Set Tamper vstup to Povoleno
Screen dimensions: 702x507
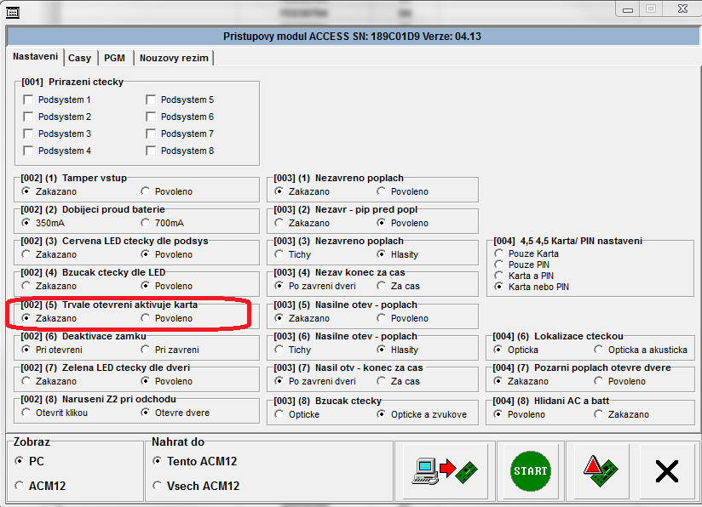tap(145, 191)
